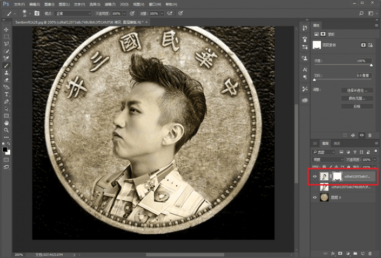Click the 反相 invert button

pyautogui.click(x=357, y=106)
